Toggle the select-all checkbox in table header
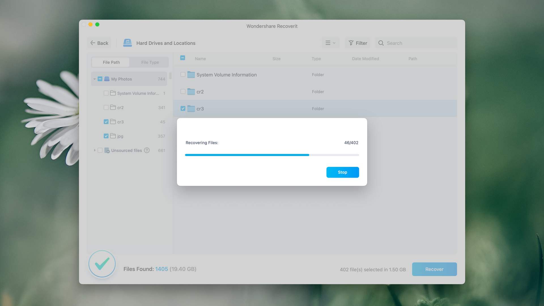Viewport: 544px width, 306px height. (x=183, y=58)
